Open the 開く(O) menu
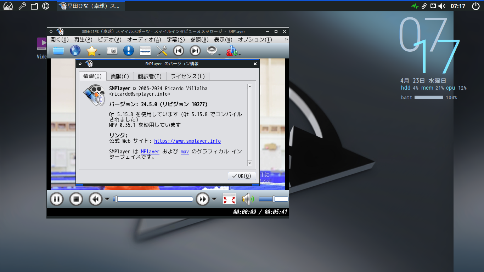The height and width of the screenshot is (272, 484). coord(60,40)
